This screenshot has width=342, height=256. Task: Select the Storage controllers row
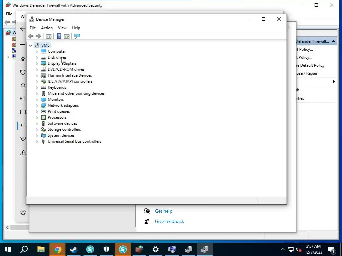pos(64,129)
